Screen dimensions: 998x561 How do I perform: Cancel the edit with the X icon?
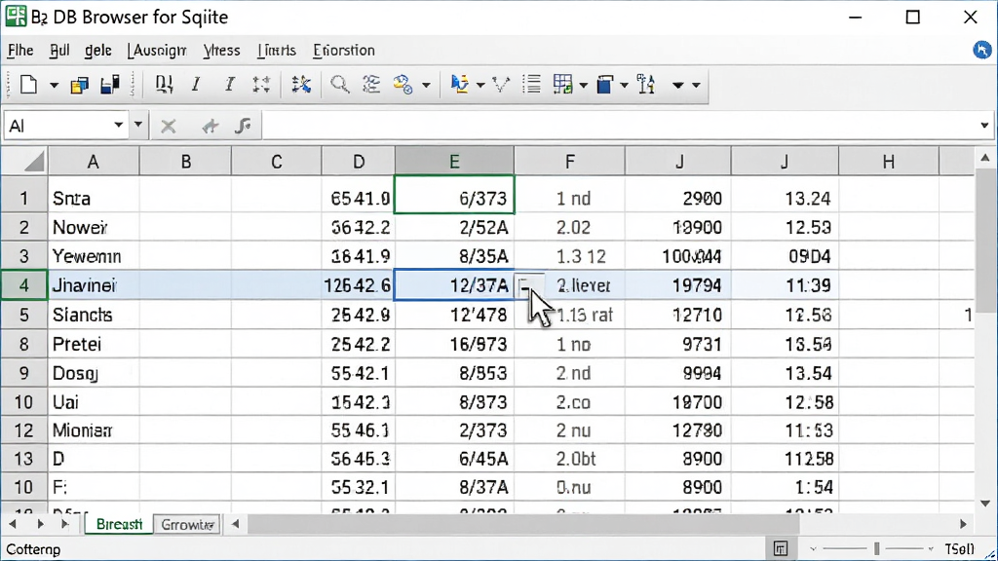tap(168, 126)
